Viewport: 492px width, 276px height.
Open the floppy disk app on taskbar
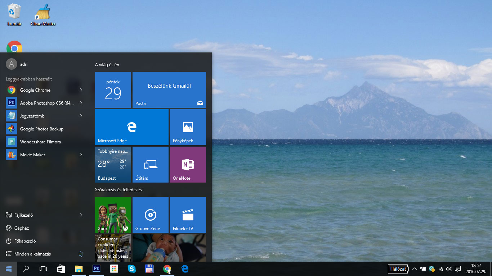(149, 269)
